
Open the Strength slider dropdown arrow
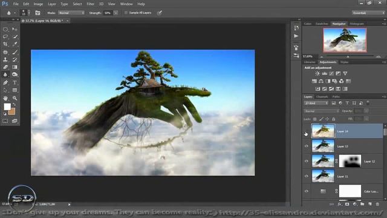click(x=115, y=13)
